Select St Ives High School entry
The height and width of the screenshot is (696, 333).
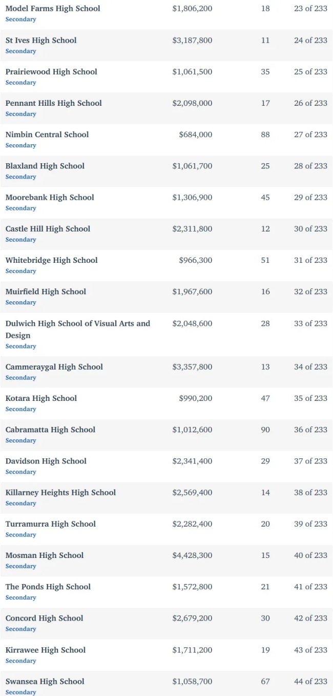click(x=41, y=40)
